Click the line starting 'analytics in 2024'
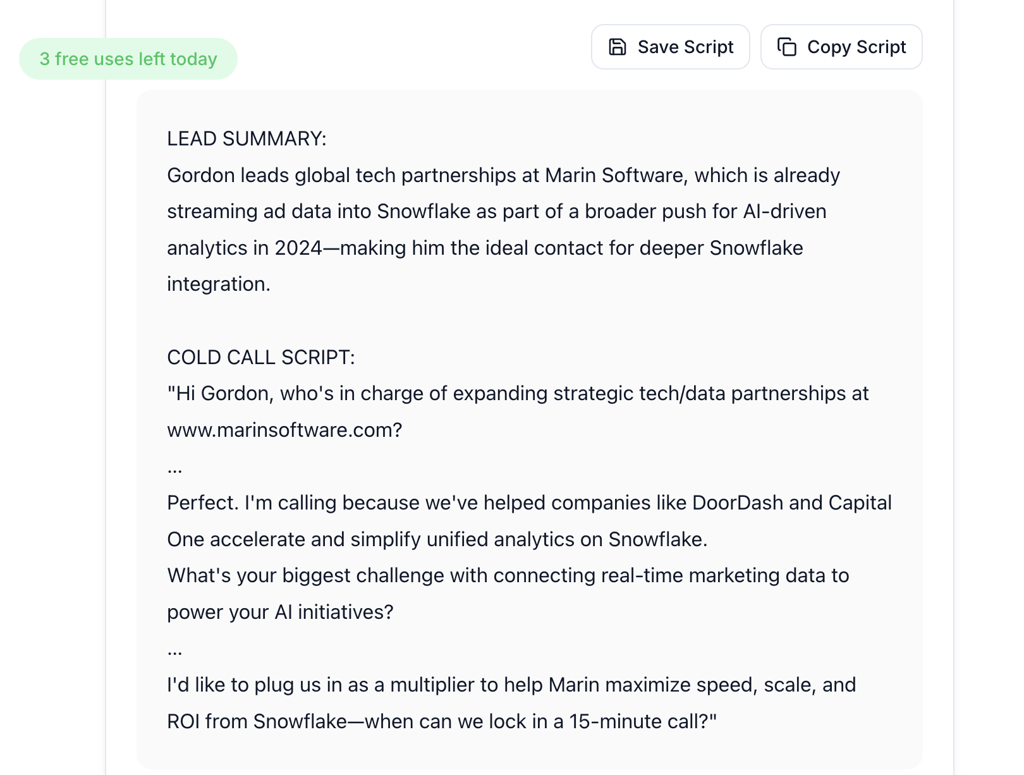The width and height of the screenshot is (1024, 775). coord(485,248)
